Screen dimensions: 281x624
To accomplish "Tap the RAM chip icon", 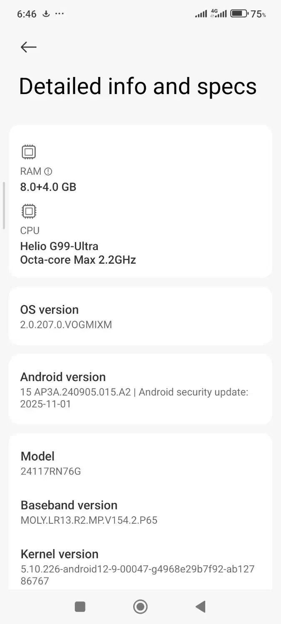I will (x=29, y=152).
